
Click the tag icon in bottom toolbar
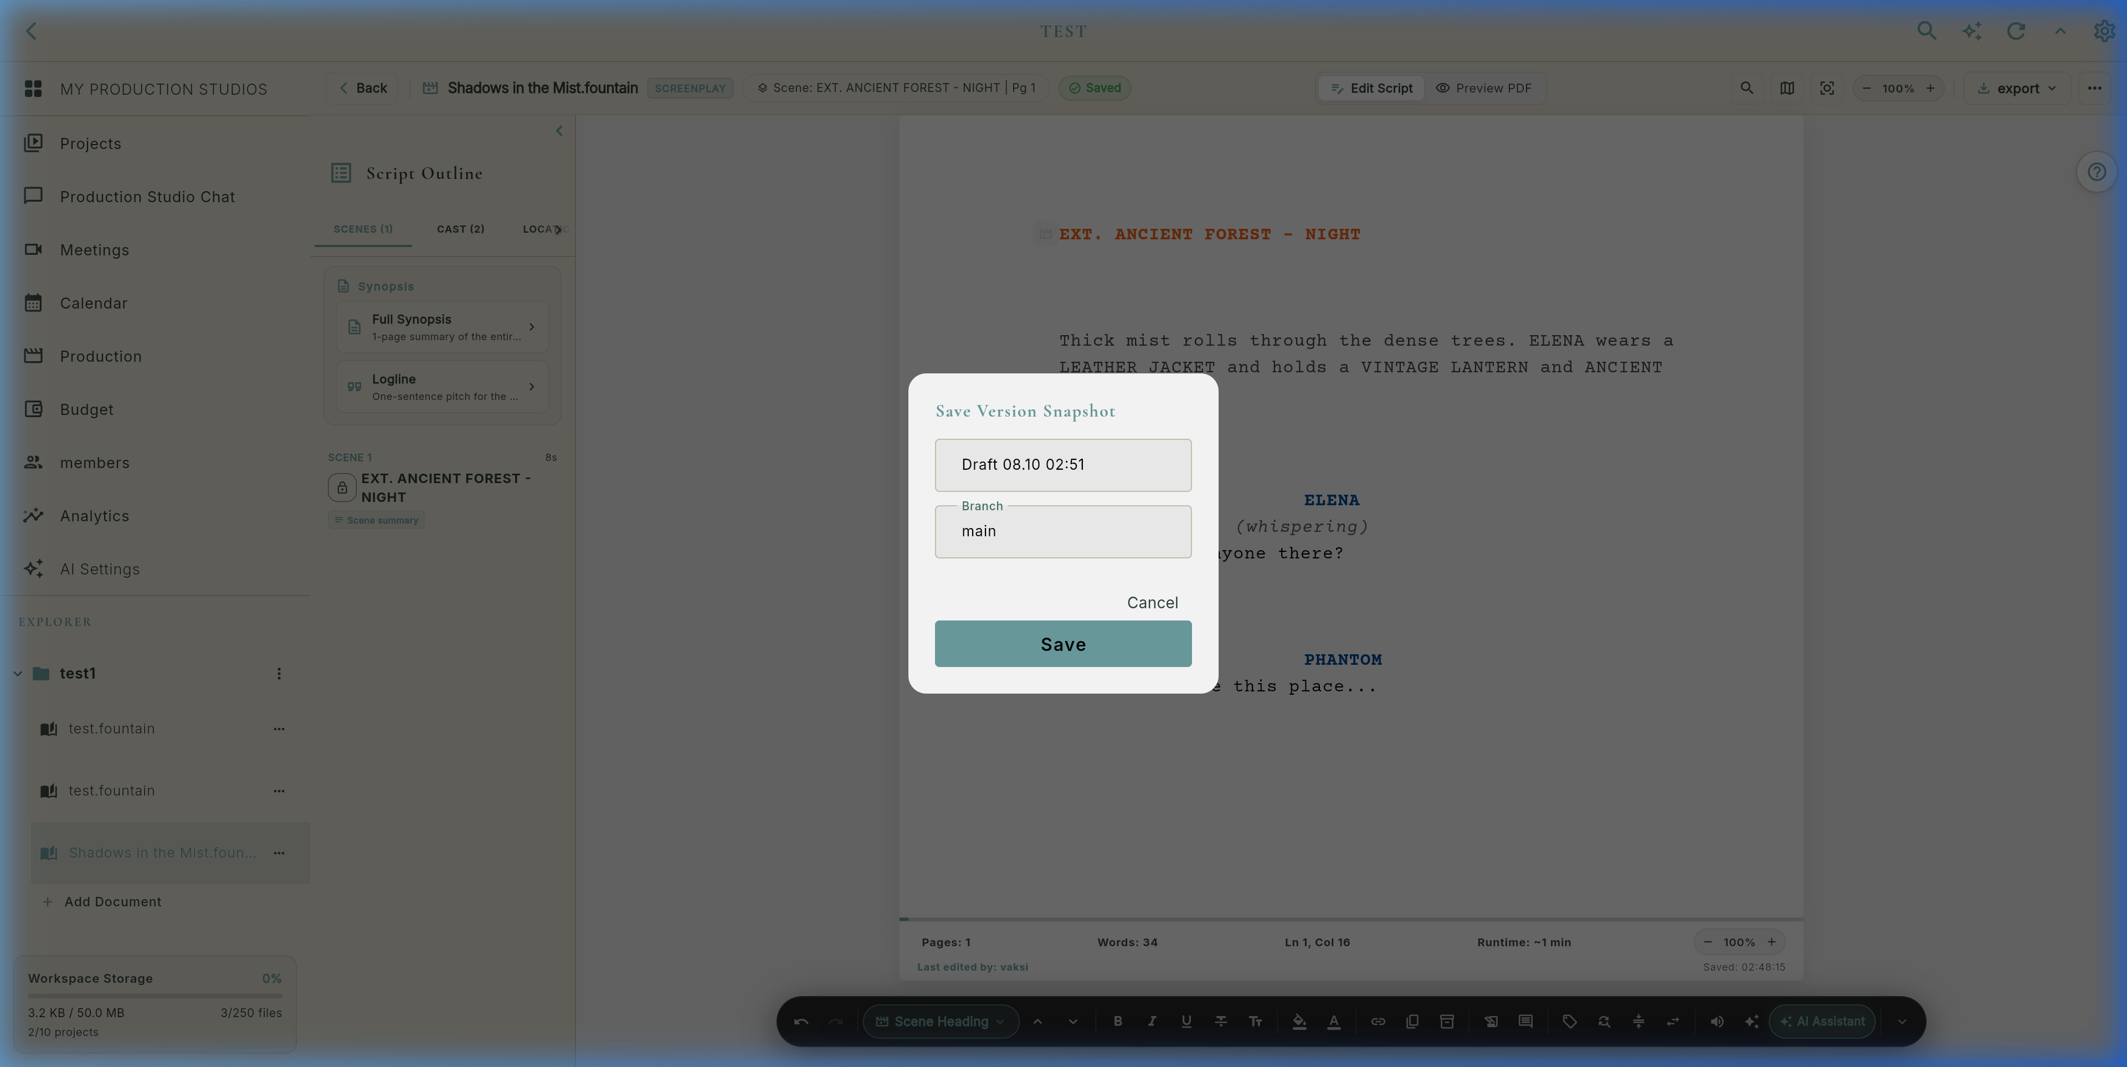[x=1569, y=1022]
